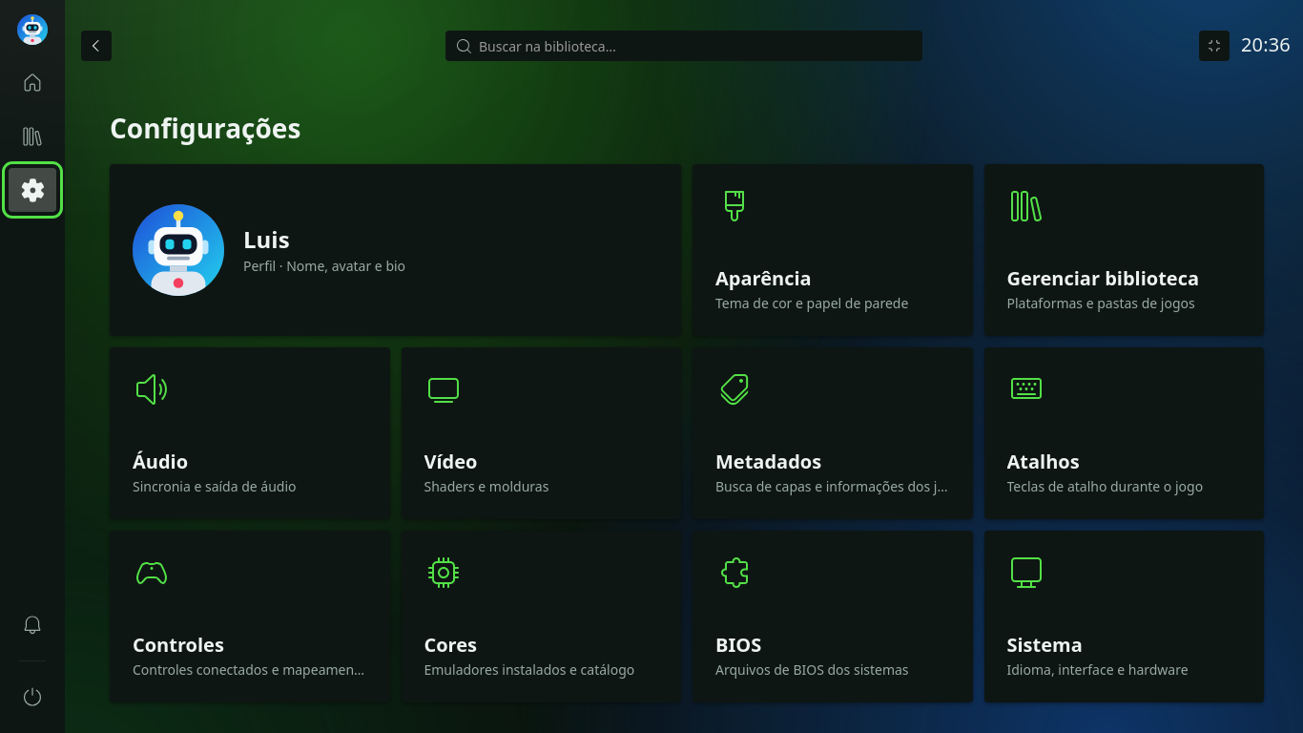The height and width of the screenshot is (733, 1303).
Task: Open the Metadados title
Action: (768, 462)
